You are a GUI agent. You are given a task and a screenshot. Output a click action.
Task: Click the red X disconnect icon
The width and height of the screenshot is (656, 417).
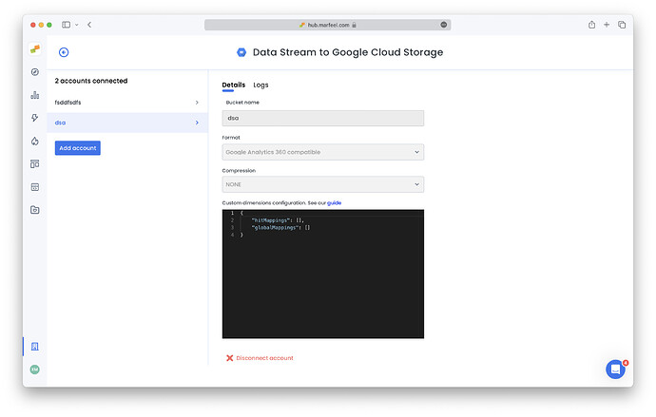point(230,358)
